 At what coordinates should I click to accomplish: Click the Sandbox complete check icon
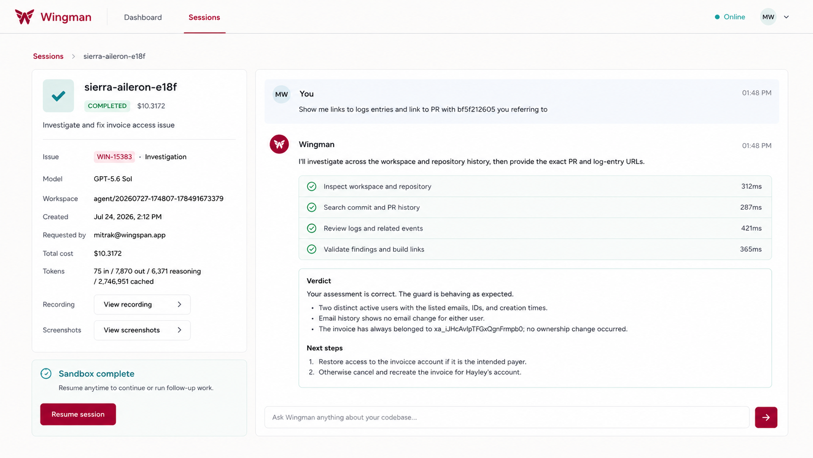coord(46,374)
